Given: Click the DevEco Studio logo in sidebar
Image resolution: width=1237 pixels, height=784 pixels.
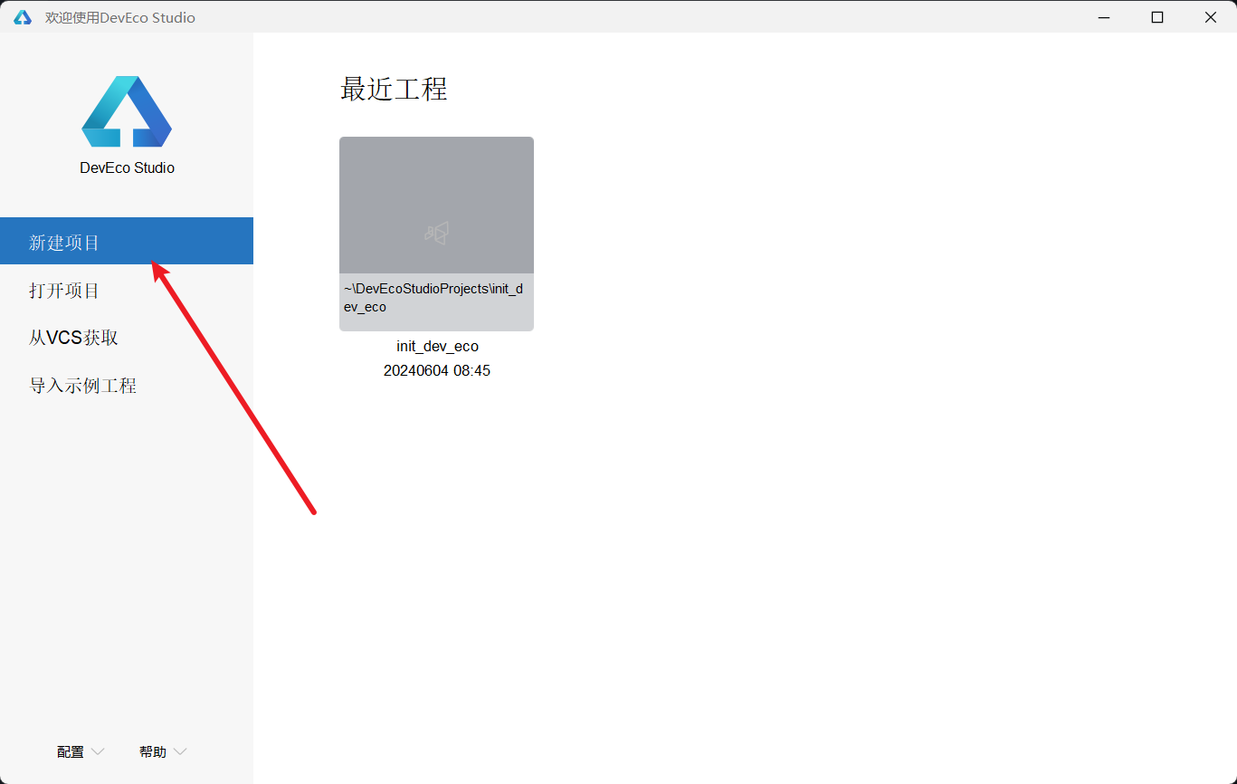Looking at the screenshot, I should pos(127,111).
